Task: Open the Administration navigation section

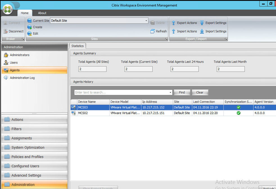Action: [34, 184]
